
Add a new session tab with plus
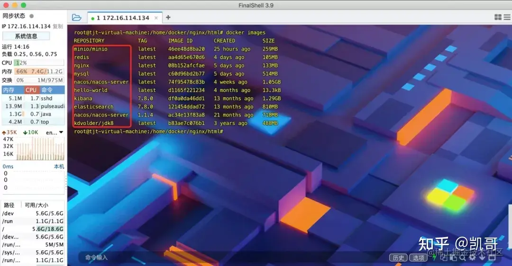point(168,18)
